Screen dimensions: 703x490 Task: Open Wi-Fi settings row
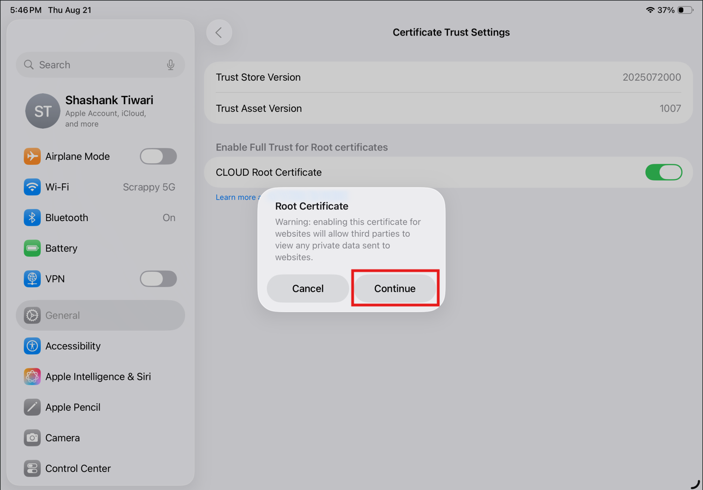(x=100, y=187)
